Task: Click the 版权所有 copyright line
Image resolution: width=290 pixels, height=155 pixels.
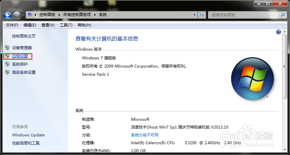Action: coord(135,66)
